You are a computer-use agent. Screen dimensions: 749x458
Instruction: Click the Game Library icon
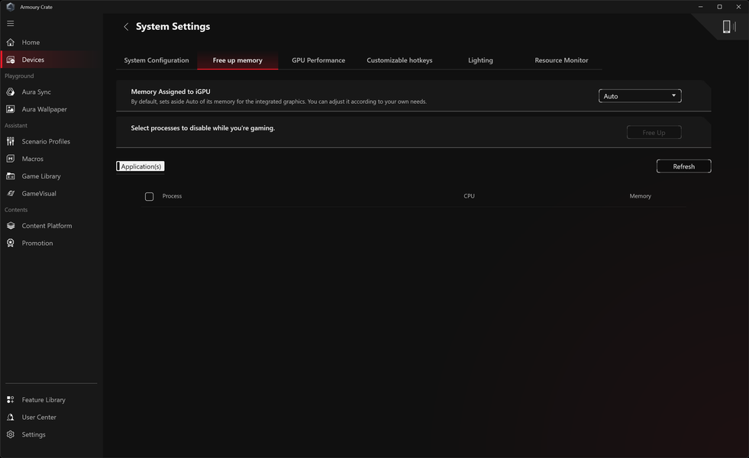pos(10,176)
